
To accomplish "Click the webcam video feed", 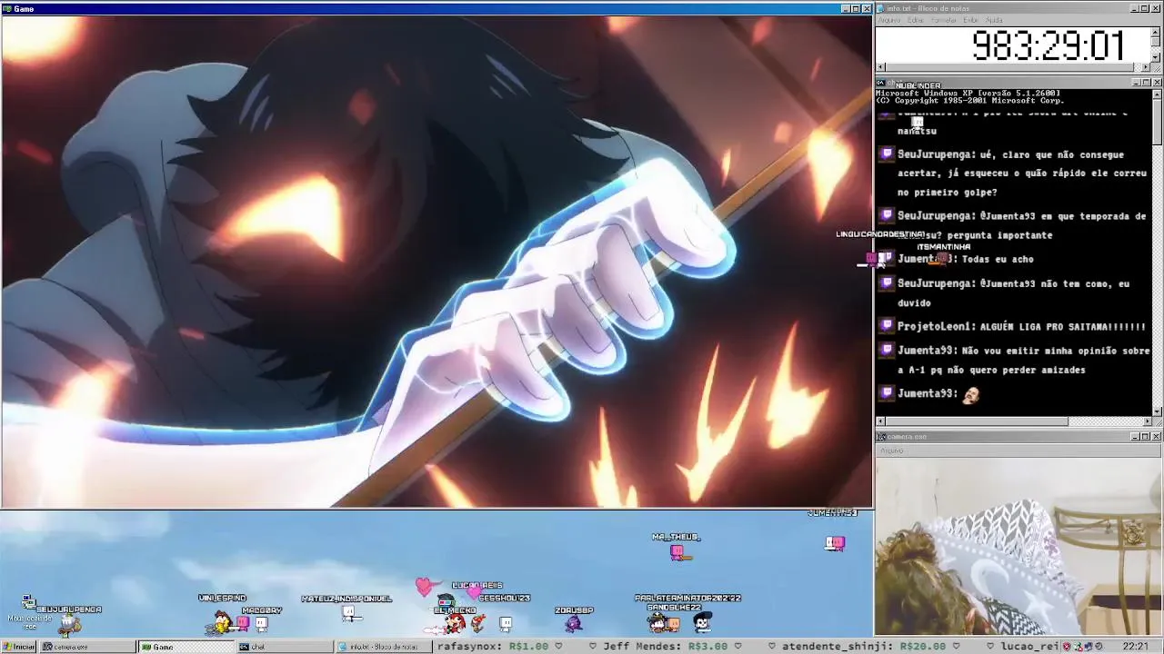I will coord(1018,546).
